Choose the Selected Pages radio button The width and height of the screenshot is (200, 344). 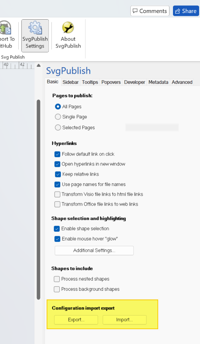pos(58,127)
